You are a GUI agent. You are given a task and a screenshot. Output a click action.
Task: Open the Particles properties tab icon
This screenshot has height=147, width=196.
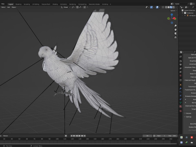point(180,92)
